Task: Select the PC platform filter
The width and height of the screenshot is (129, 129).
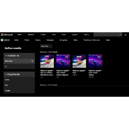Action: tap(19, 66)
